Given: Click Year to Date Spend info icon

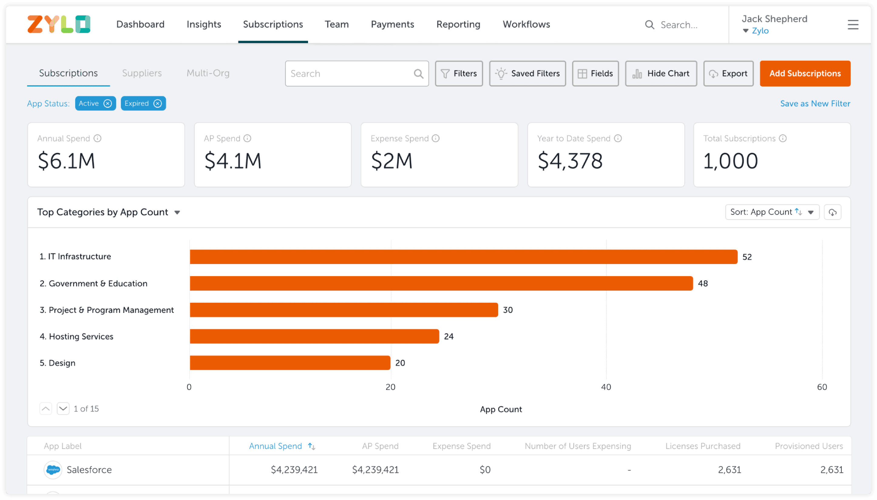Looking at the screenshot, I should pos(618,138).
